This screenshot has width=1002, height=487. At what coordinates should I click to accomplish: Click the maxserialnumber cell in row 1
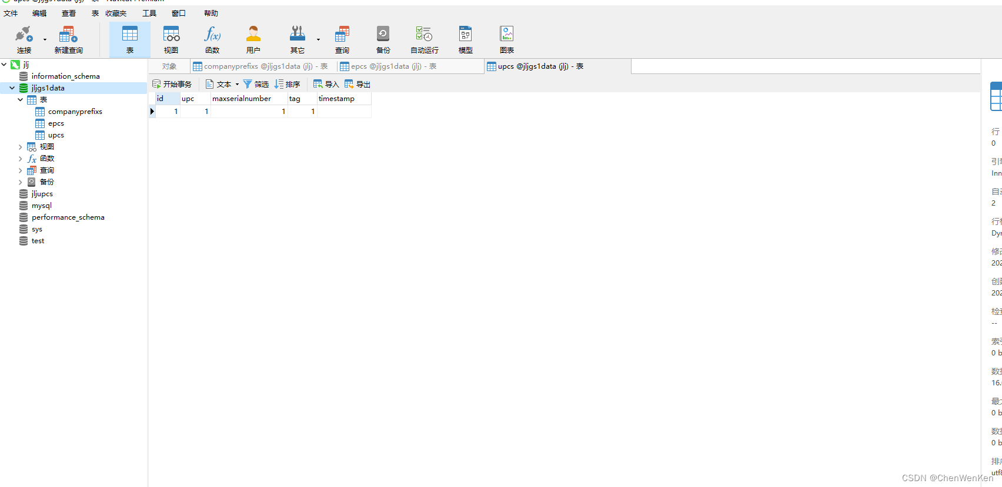click(249, 111)
